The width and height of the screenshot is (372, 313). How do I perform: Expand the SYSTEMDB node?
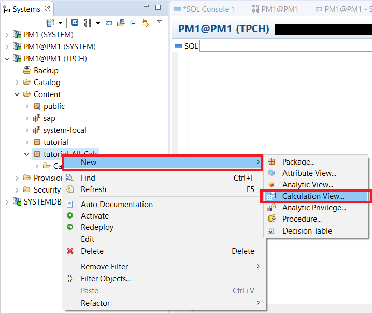click(7, 202)
